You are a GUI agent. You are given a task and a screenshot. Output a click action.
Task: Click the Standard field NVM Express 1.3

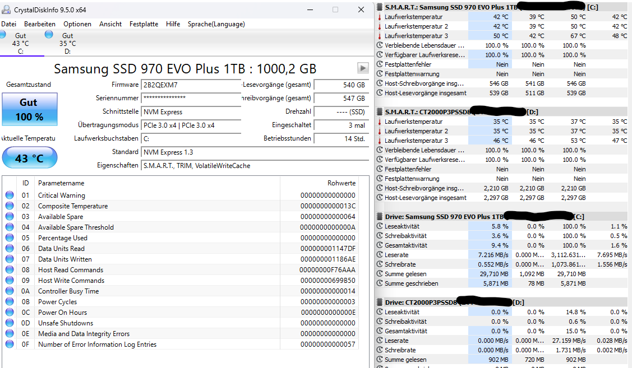coord(255,152)
